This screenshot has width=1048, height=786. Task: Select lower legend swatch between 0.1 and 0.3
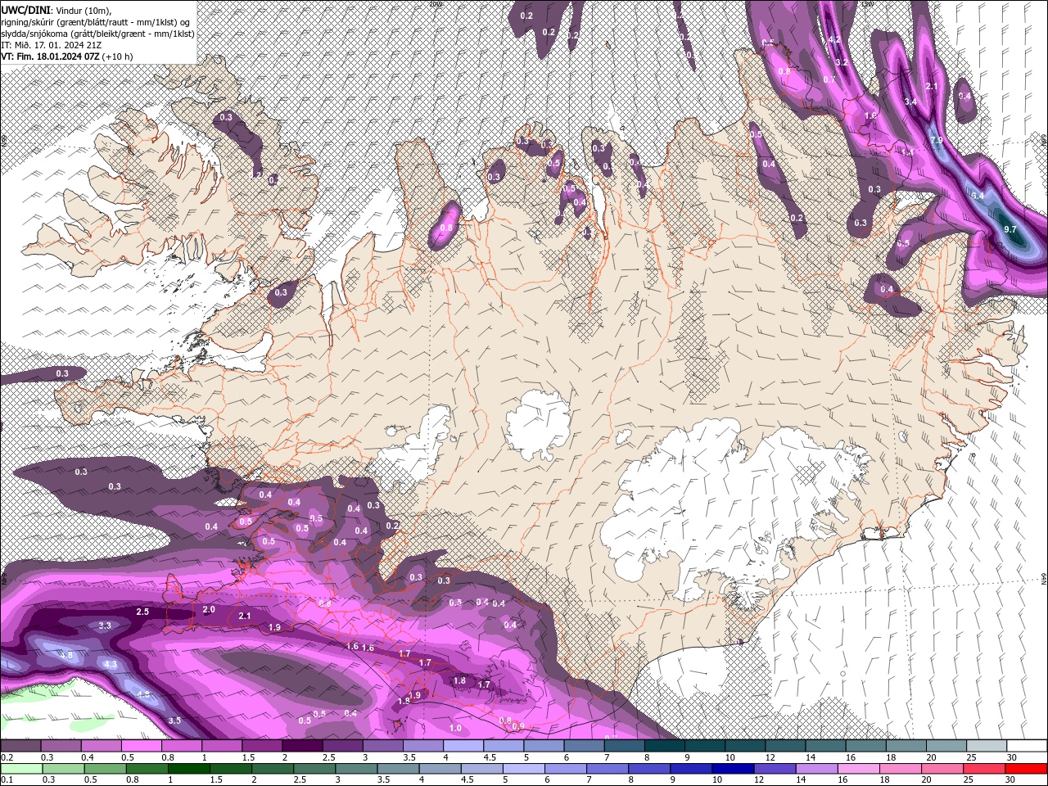[x=20, y=769]
